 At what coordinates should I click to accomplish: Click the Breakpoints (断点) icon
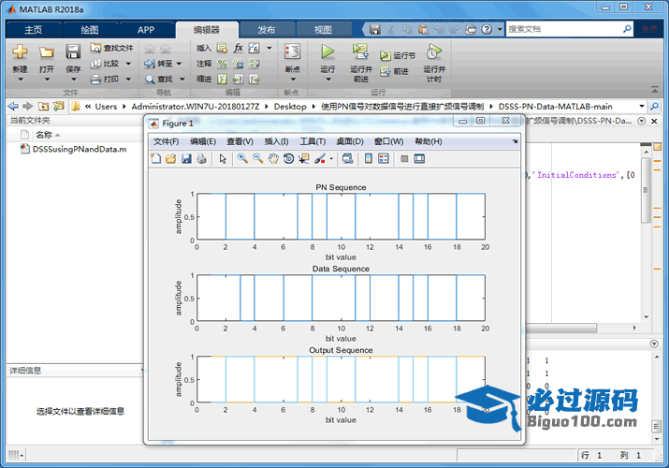point(292,54)
